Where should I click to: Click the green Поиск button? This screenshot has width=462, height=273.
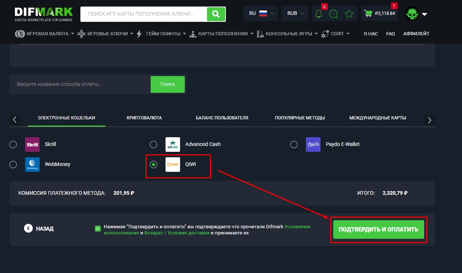click(x=168, y=84)
